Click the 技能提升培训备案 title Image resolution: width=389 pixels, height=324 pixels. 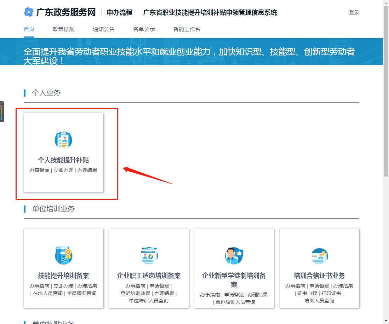[x=63, y=276]
